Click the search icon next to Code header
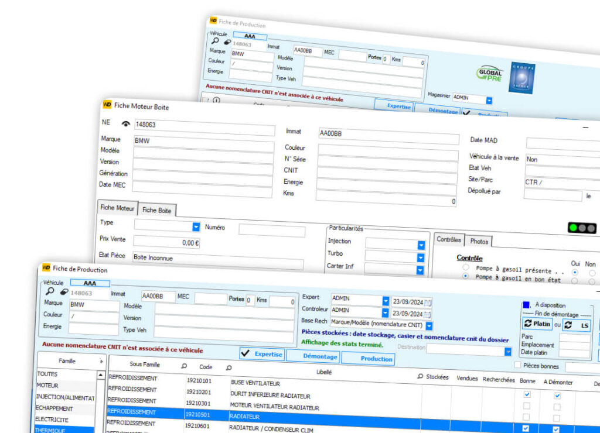The height and width of the screenshot is (433, 600). click(x=229, y=367)
